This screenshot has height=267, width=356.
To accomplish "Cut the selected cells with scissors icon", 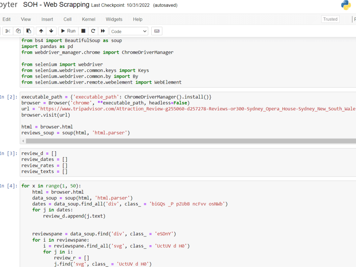I will pyautogui.click(x=7, y=31).
